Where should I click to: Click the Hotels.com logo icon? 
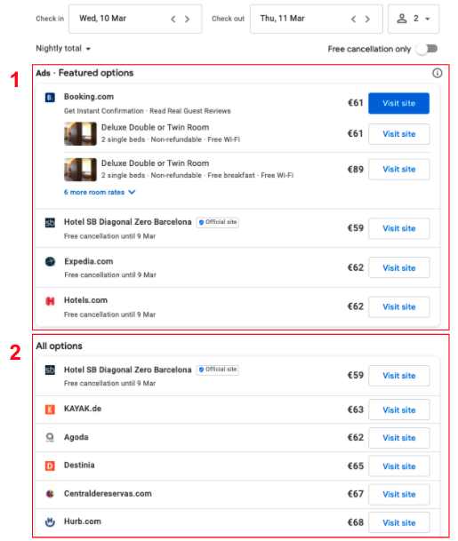[50, 301]
